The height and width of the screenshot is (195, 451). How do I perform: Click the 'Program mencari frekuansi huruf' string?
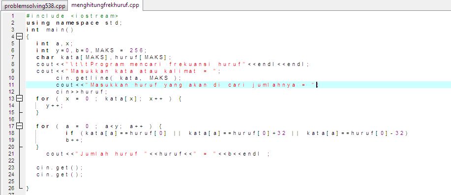coord(155,64)
